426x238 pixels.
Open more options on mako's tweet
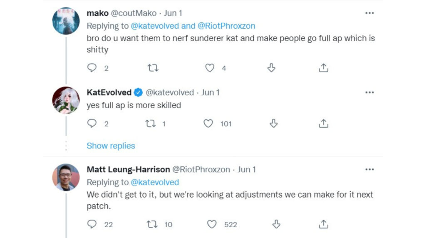point(369,13)
